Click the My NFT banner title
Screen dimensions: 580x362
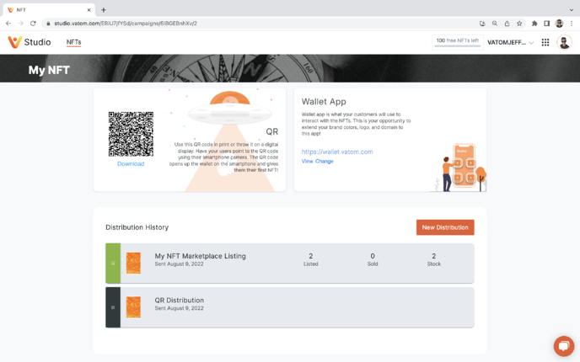[49, 70]
